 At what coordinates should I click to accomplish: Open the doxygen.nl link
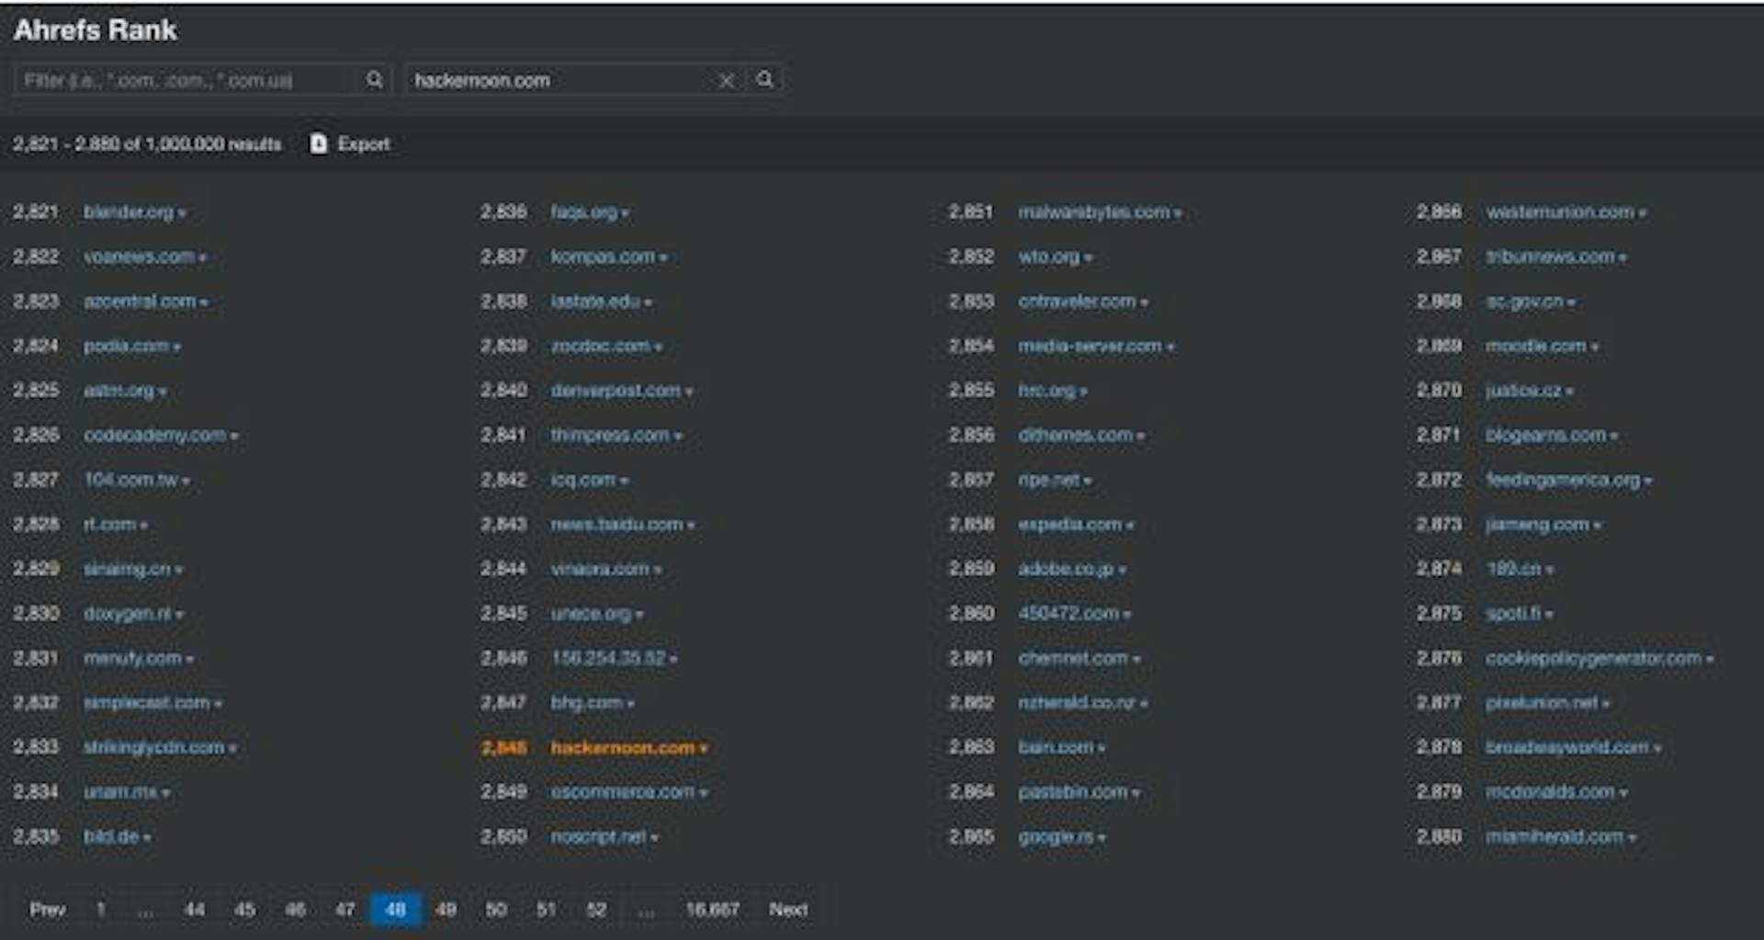(128, 614)
